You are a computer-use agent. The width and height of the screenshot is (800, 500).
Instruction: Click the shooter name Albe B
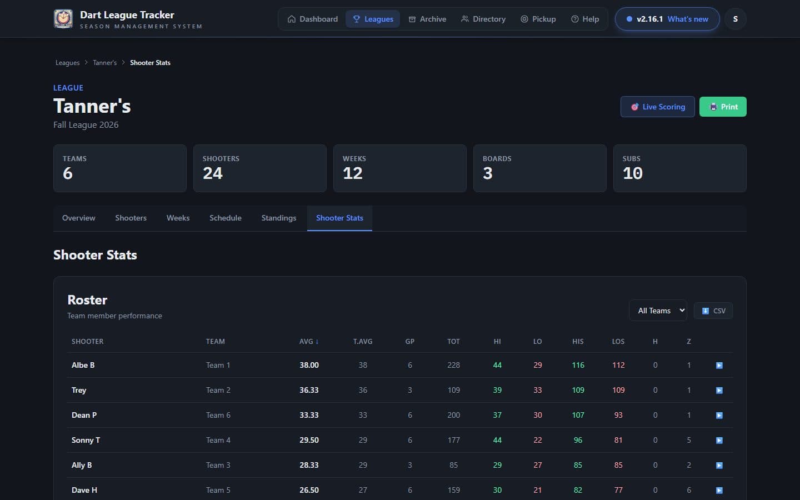click(83, 366)
